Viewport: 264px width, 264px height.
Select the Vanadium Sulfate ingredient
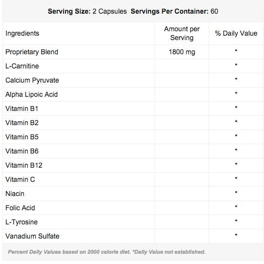coord(32,236)
